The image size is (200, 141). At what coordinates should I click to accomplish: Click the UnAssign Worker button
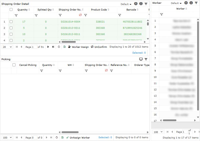coord(78,137)
